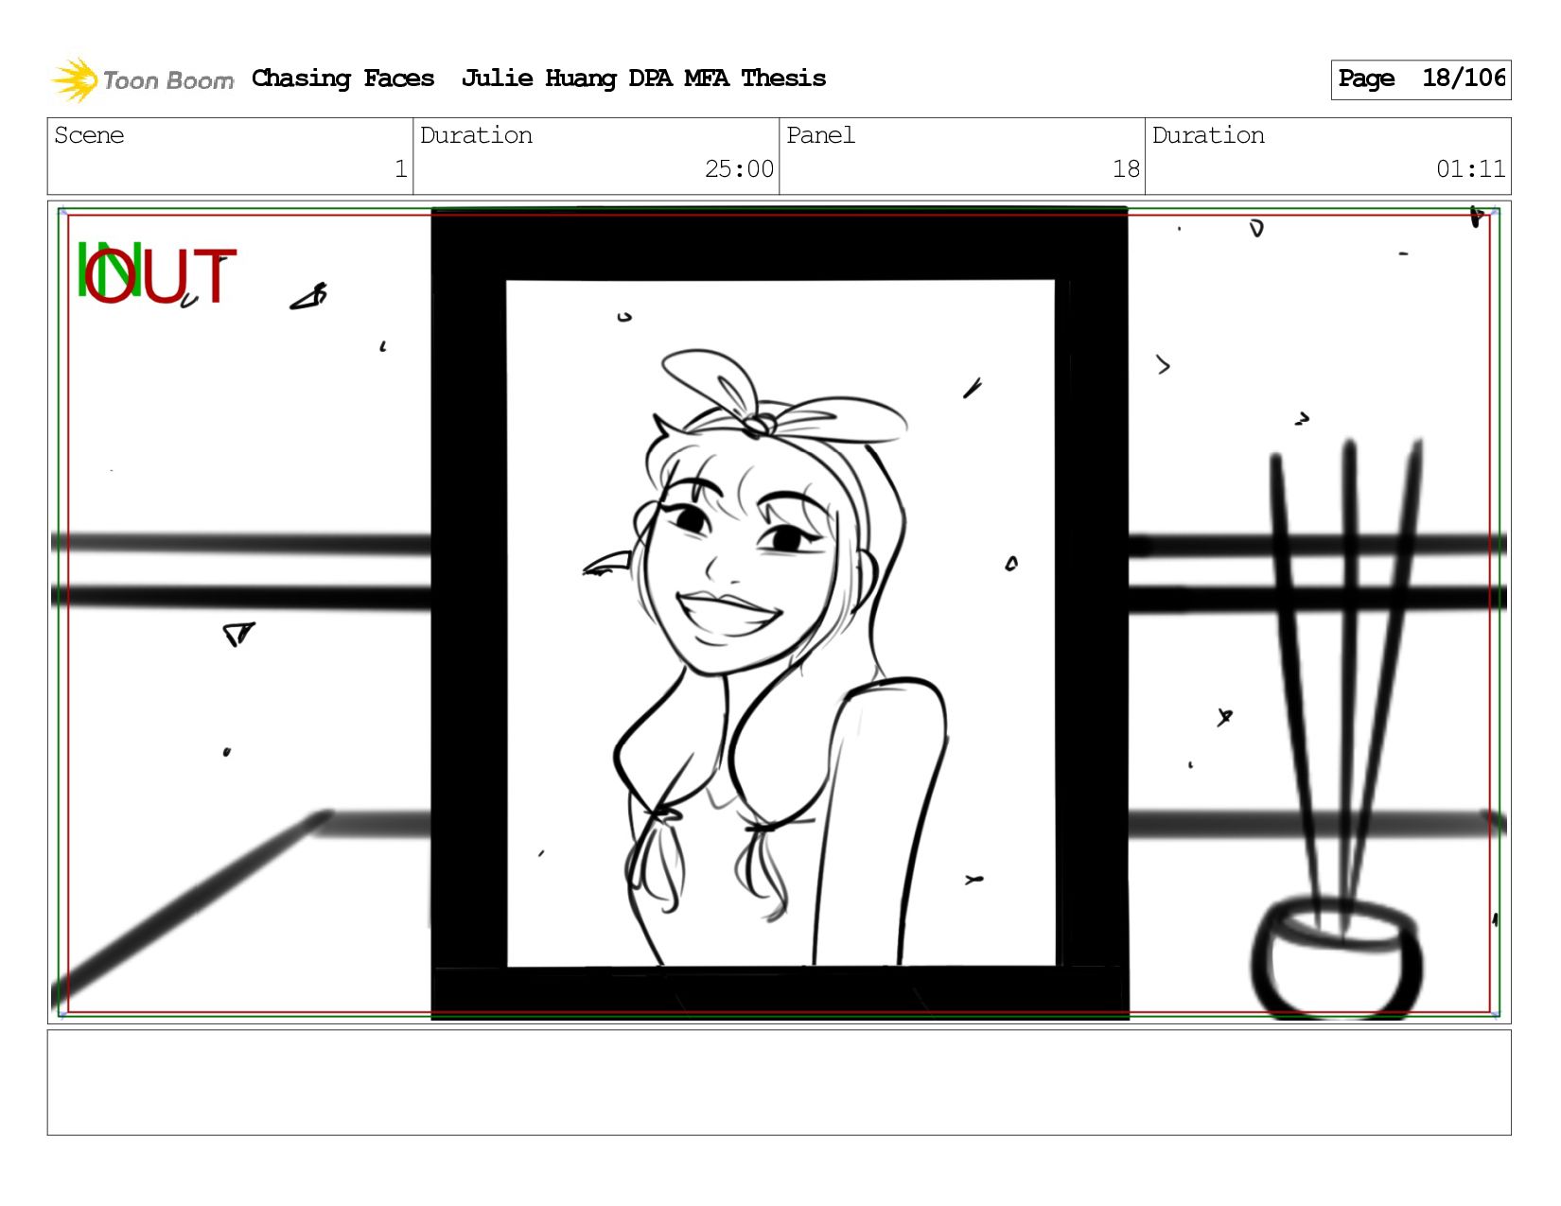Click the panel duration value '01:11'
Viewport: 1561px width, 1206px height.
click(1470, 169)
